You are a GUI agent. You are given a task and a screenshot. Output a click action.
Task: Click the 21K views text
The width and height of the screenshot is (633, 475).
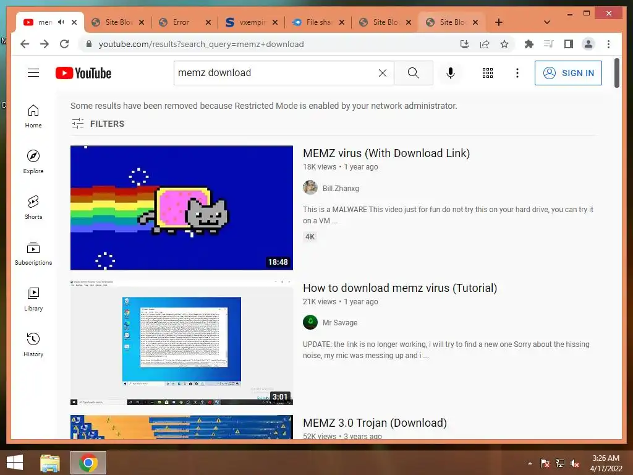coord(320,302)
